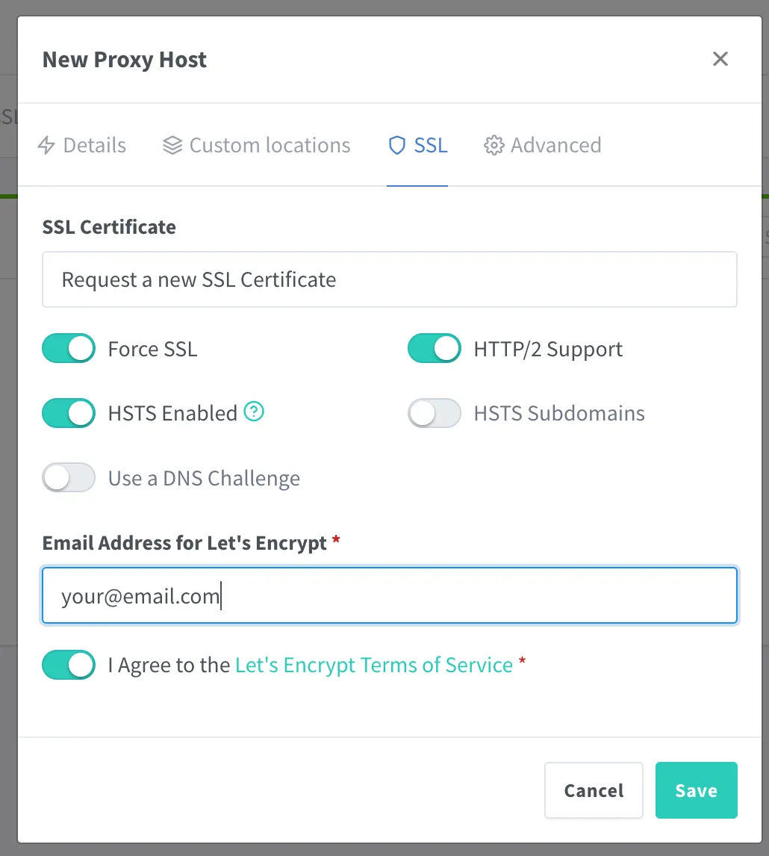This screenshot has width=769, height=856.
Task: Enable Use a DNS Challenge toggle
Action: [x=69, y=478]
